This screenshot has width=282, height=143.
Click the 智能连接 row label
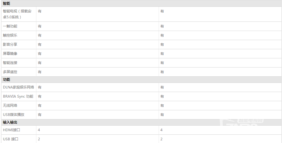(10, 63)
